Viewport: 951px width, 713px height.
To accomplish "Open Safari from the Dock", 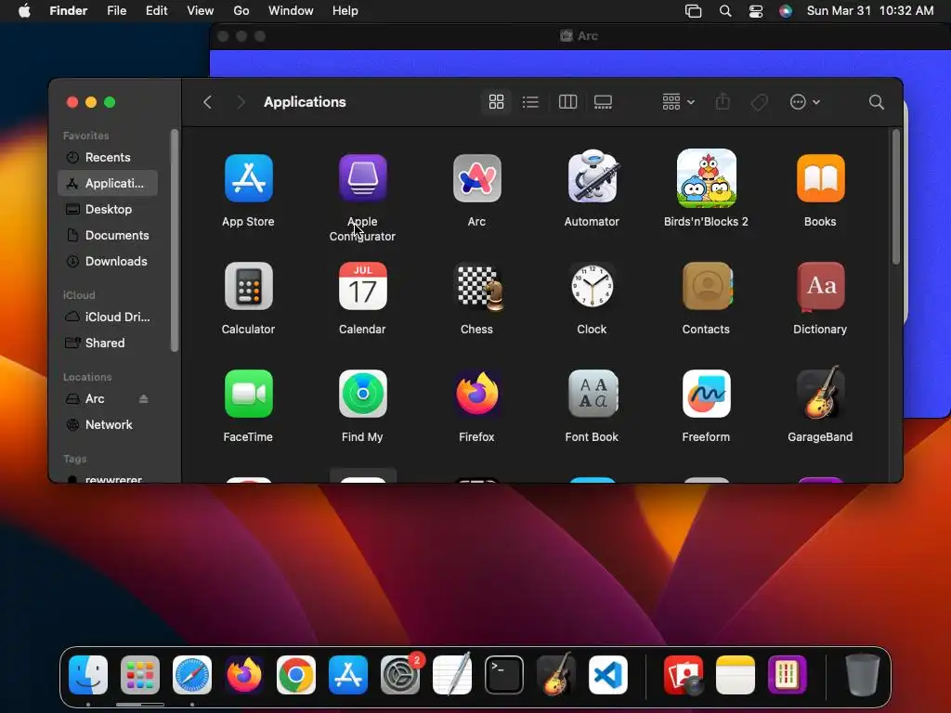I will [x=192, y=675].
